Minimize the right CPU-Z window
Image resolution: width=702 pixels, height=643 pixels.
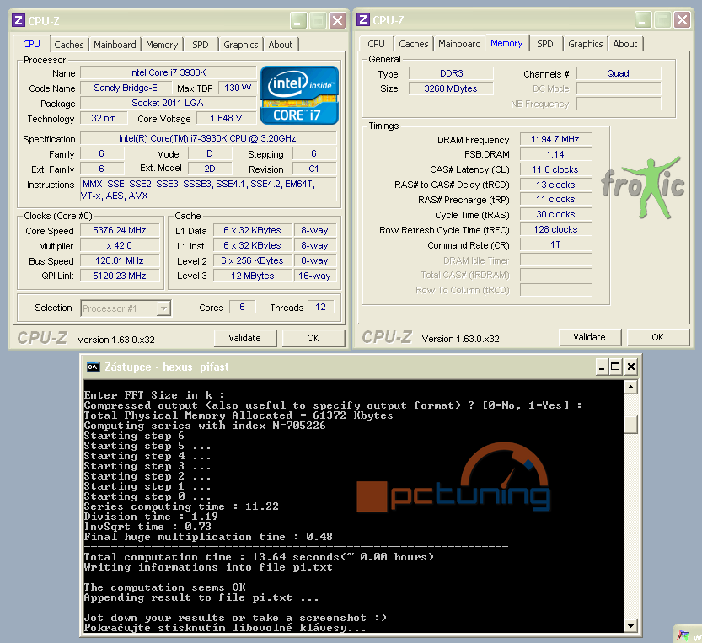[642, 19]
